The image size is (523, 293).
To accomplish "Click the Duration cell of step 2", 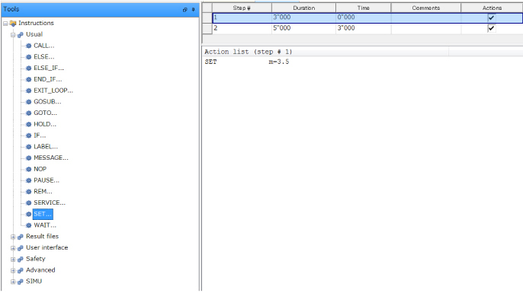I will [x=303, y=28].
